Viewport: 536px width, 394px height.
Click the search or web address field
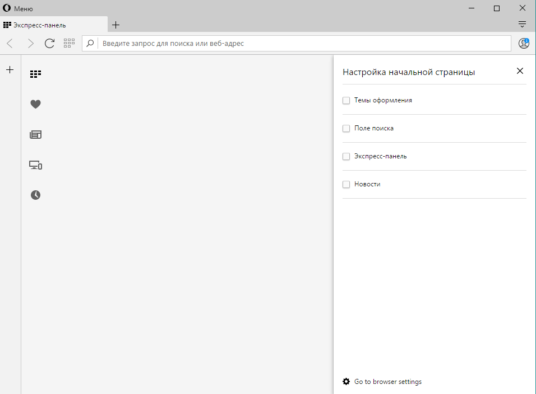click(x=303, y=43)
